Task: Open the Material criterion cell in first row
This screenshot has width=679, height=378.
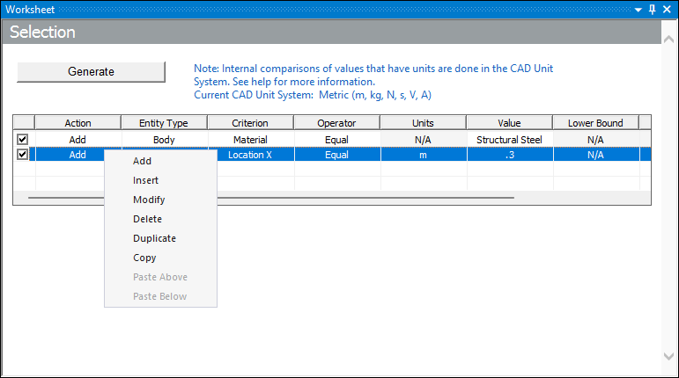Action: (x=250, y=139)
